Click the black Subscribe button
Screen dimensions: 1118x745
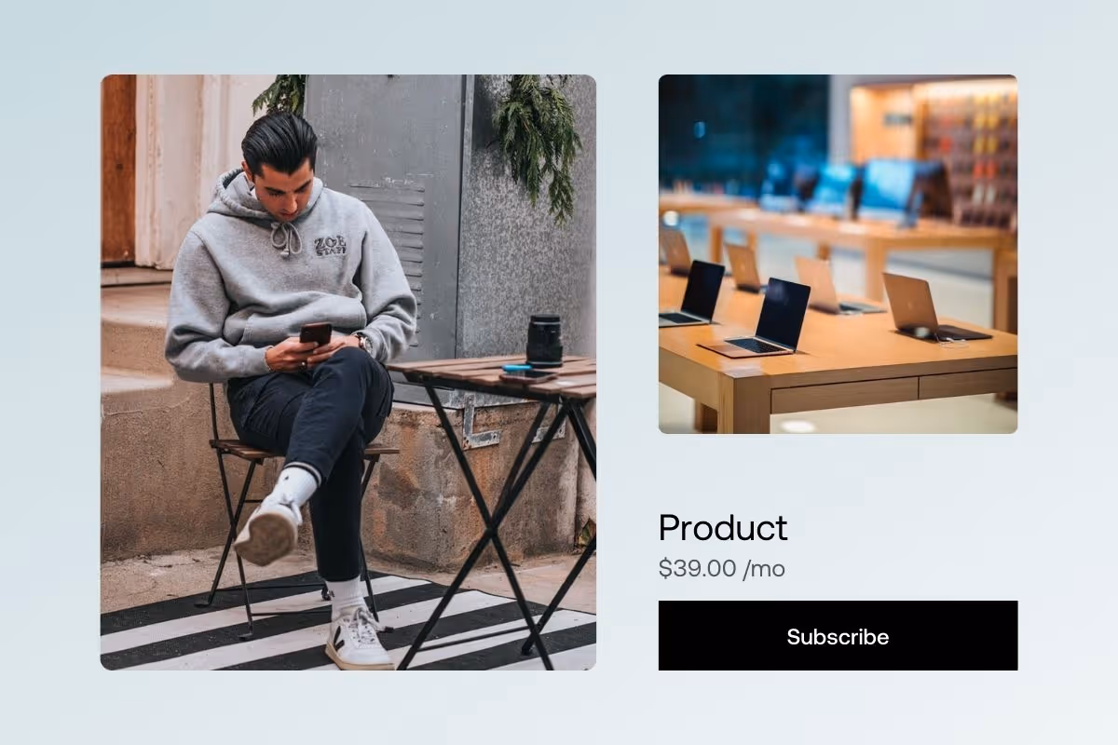pos(838,635)
